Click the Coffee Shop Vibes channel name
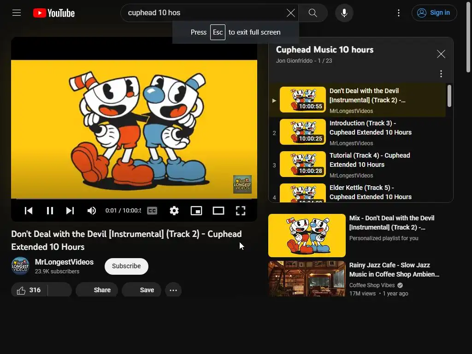Image resolution: width=472 pixels, height=354 pixels. pyautogui.click(x=372, y=285)
